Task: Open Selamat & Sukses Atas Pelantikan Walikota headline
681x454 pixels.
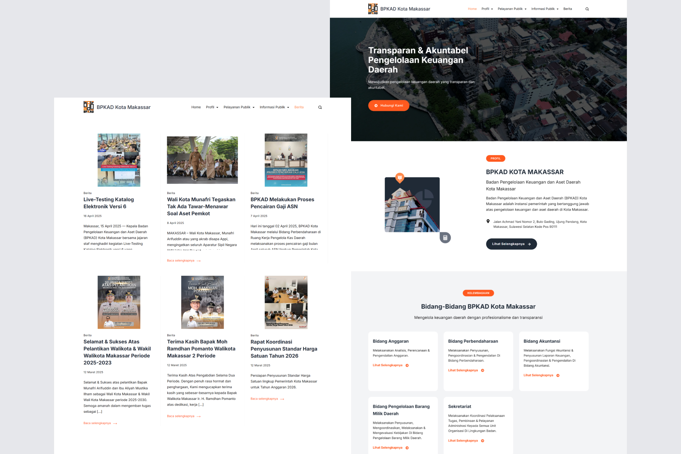Action: click(117, 352)
